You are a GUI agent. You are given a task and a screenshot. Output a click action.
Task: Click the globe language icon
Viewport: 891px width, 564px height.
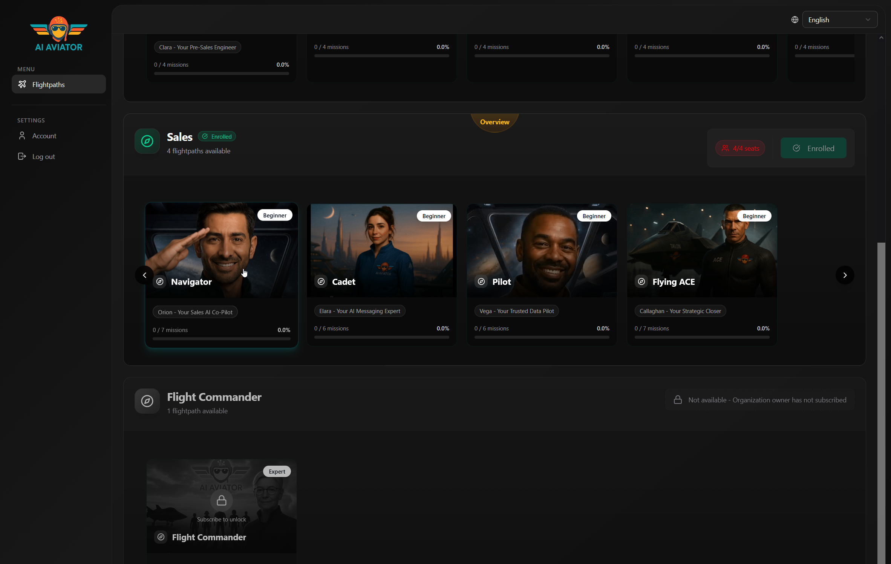(x=795, y=20)
